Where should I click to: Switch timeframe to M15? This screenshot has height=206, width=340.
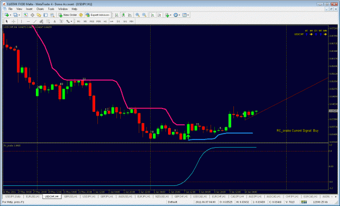92,21
